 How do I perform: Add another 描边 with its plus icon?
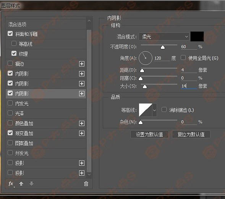coord(82,64)
